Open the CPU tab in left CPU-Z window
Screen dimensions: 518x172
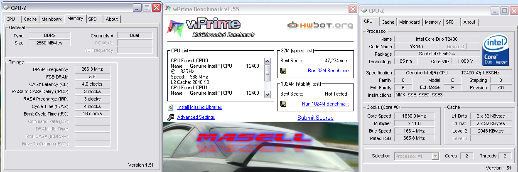coord(11,19)
